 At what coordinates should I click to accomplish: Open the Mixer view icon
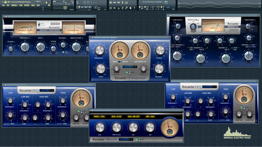pos(126,3)
